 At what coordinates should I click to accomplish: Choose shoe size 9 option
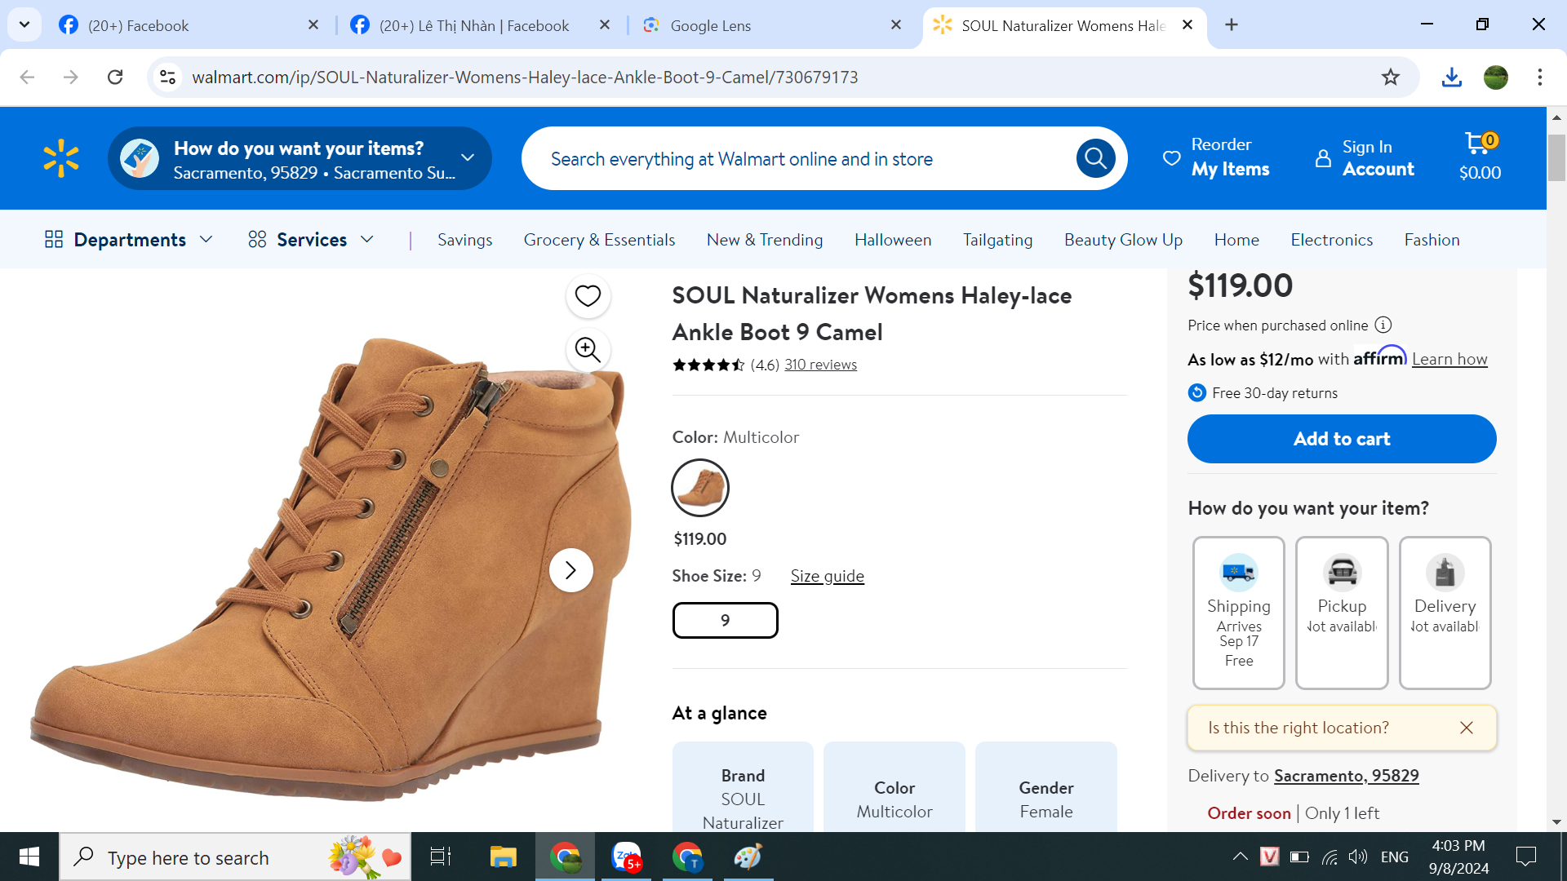pyautogui.click(x=725, y=621)
